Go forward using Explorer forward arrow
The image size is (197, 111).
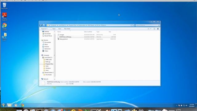44,25
